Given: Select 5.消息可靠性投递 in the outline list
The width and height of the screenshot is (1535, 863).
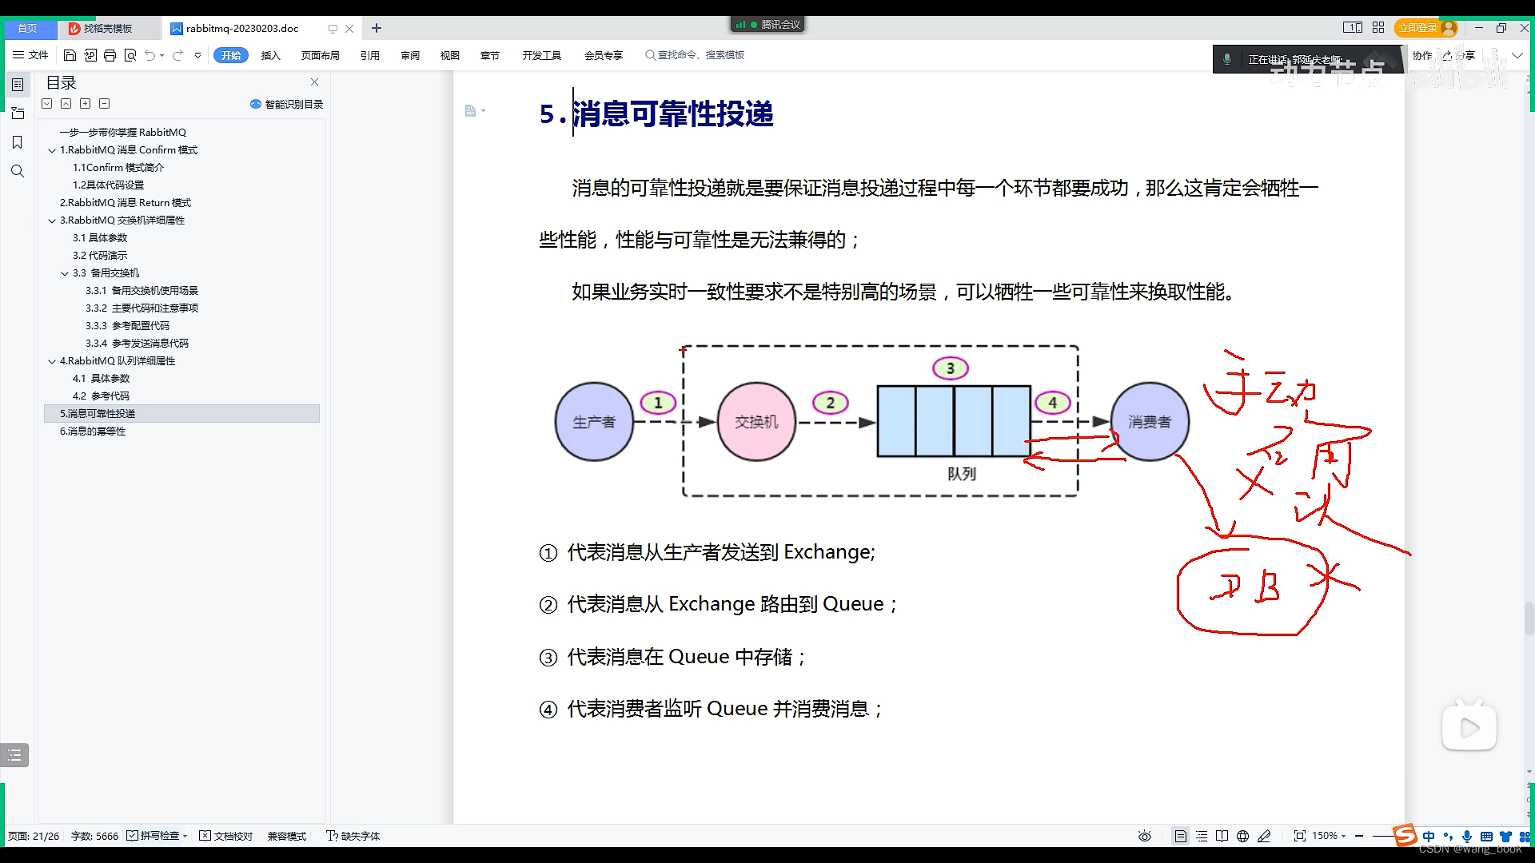Looking at the screenshot, I should point(98,413).
